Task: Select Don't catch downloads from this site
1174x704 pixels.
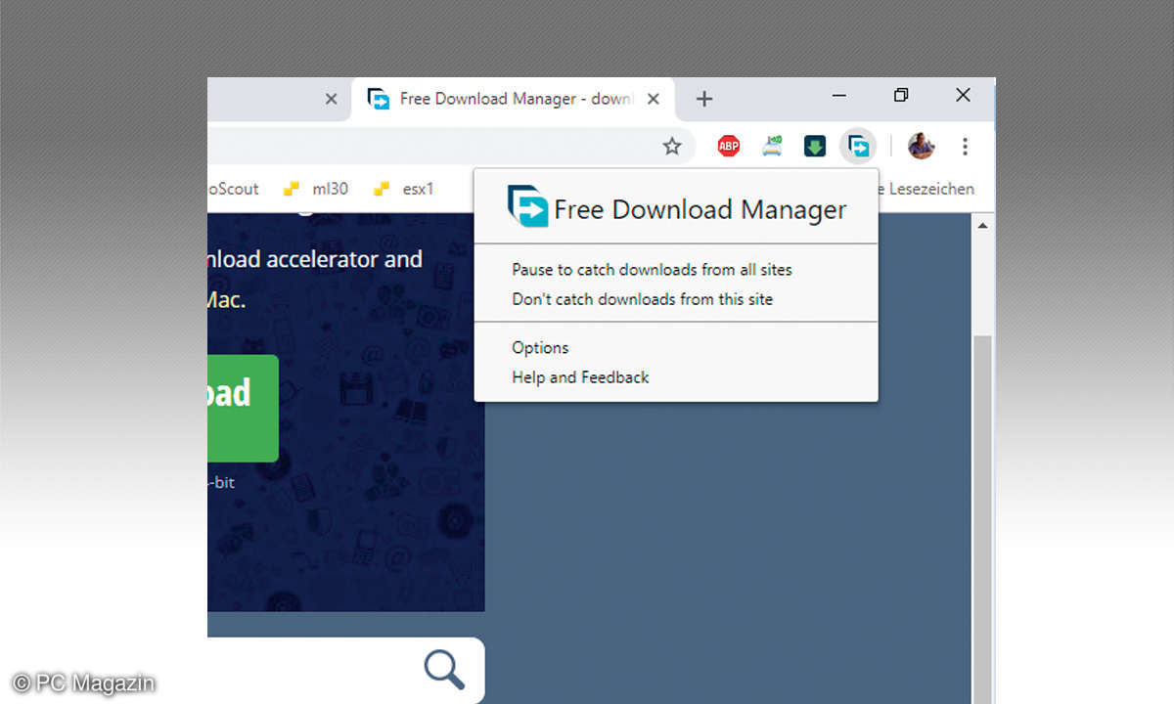Action: [643, 298]
